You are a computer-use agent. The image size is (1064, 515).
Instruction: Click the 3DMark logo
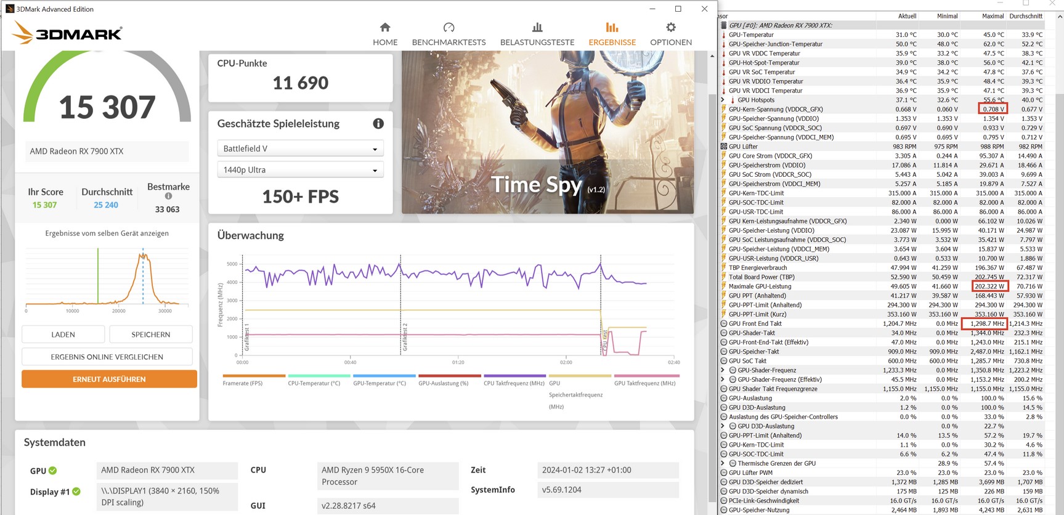(67, 32)
